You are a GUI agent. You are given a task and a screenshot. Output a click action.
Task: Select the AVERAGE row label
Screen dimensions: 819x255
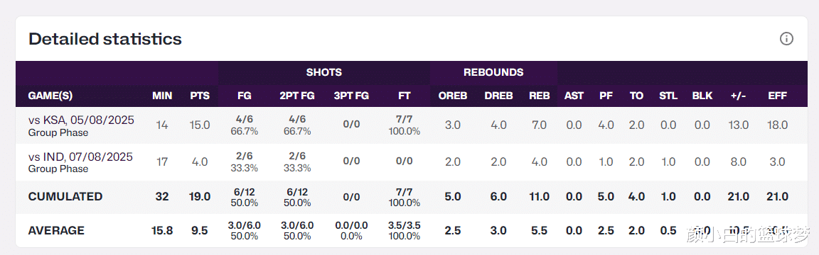click(56, 230)
